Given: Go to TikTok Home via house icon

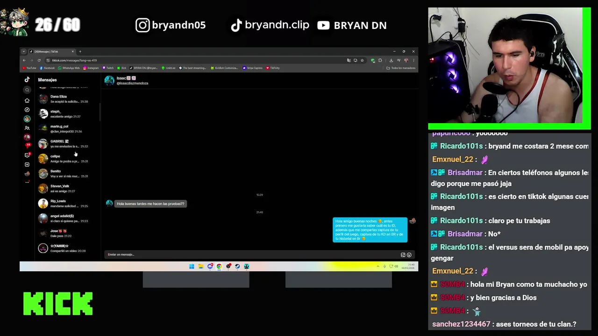Looking at the screenshot, I should click(27, 100).
